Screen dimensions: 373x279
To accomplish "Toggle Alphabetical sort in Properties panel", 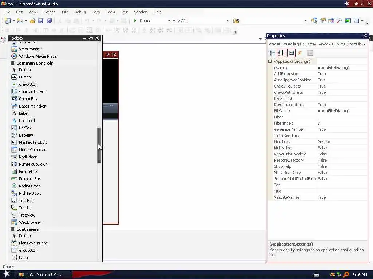I will point(281,53).
